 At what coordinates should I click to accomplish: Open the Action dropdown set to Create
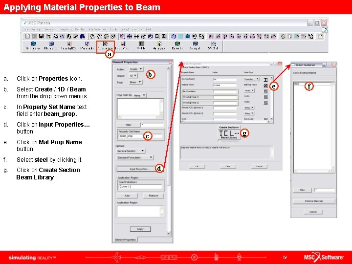[x=136, y=69]
